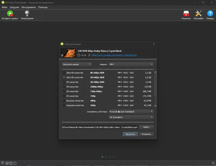Screen dimensions: 216x166
Task: Click the 4K Video Downloader title bar logo
Action: coord(3,2)
